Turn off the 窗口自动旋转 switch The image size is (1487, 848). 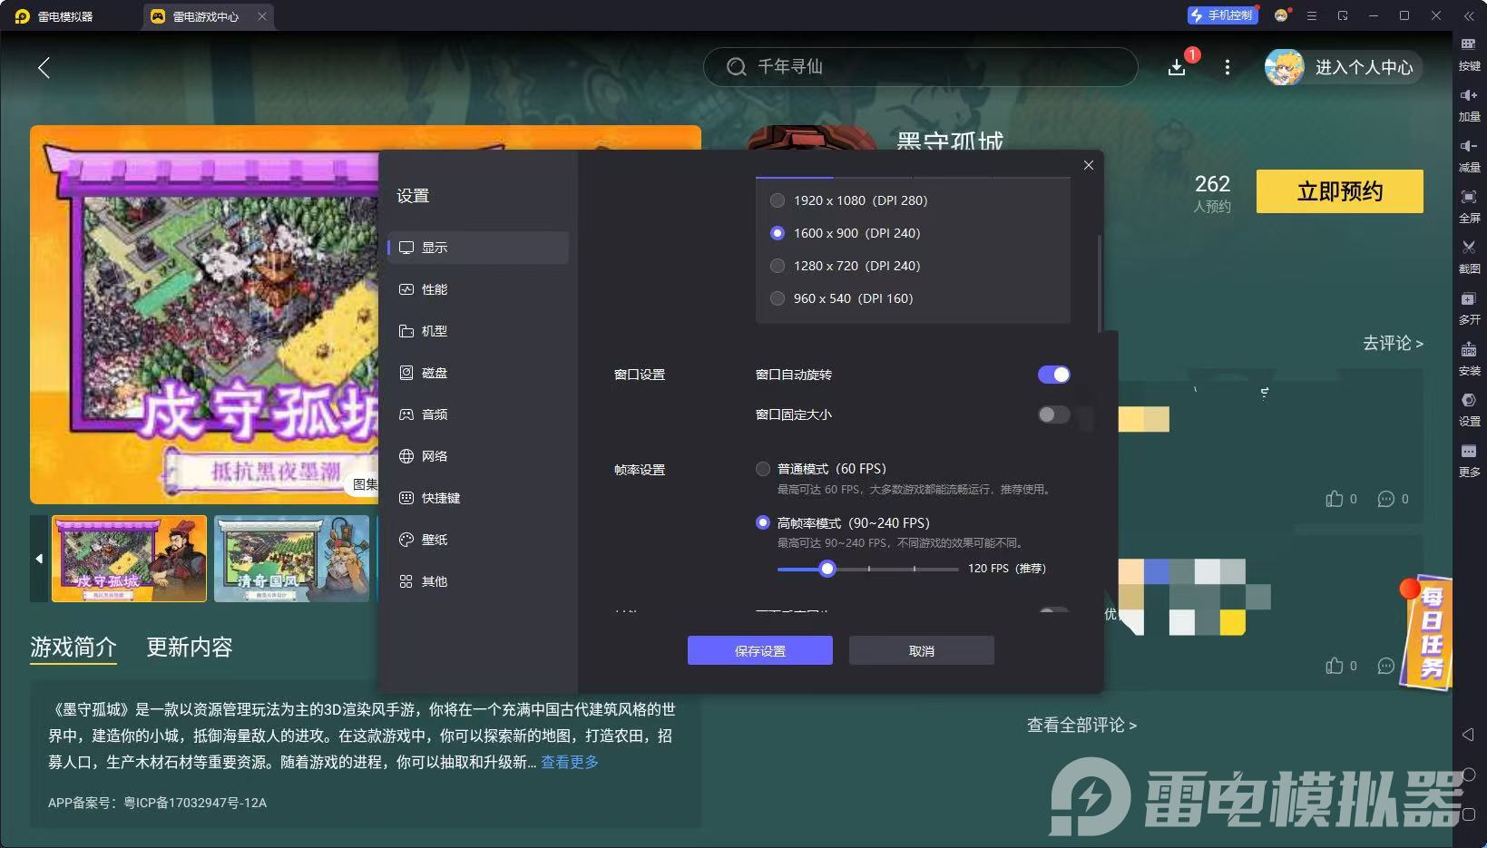tap(1054, 375)
